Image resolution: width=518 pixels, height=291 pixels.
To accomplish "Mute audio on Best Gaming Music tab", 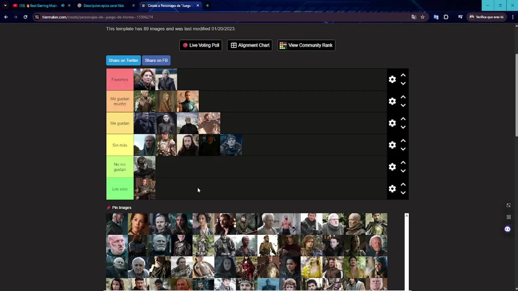I will 62,6.
